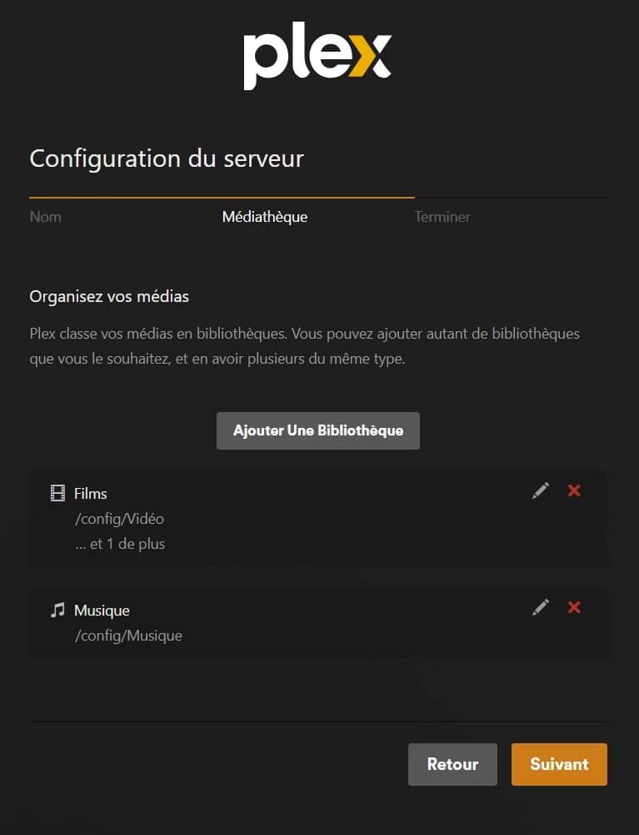Expand "... et 1 de plus" under Films
Viewport: 639px width, 835px height.
click(x=120, y=544)
